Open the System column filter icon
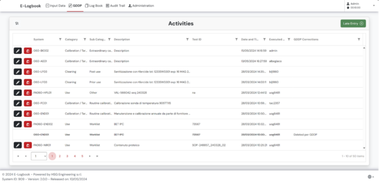 (x=60, y=39)
